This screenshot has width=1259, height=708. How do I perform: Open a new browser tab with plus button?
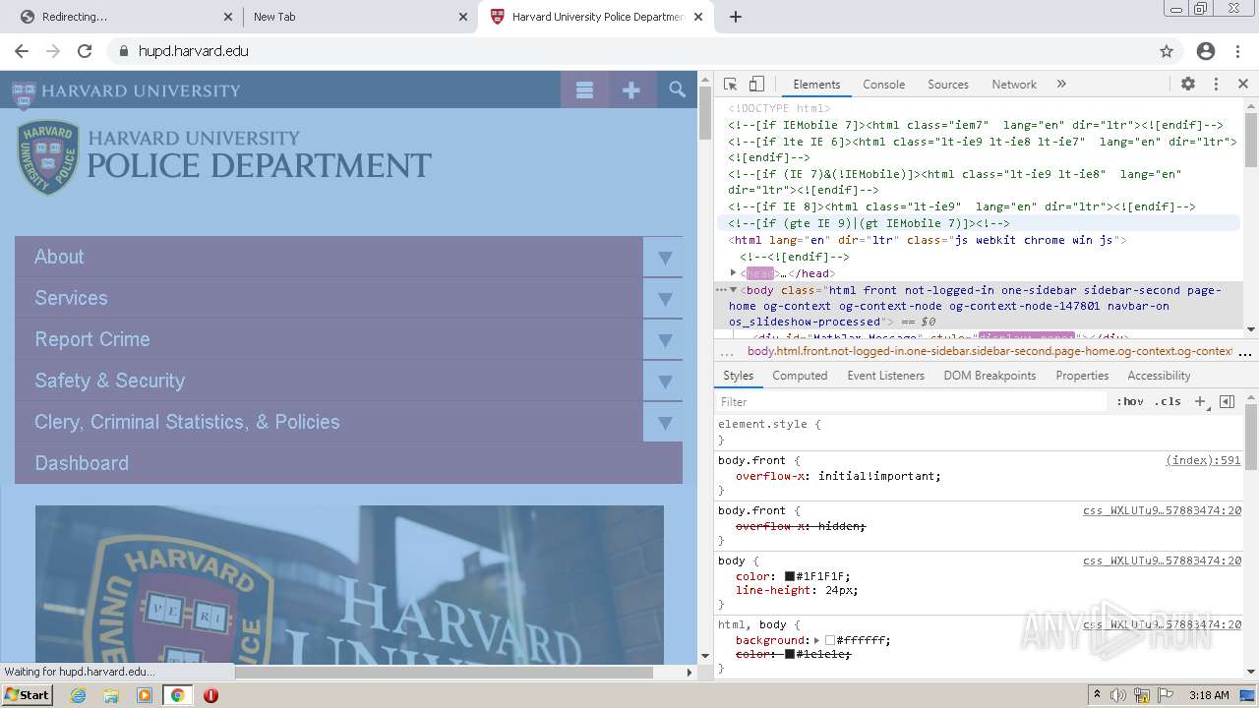click(x=736, y=17)
